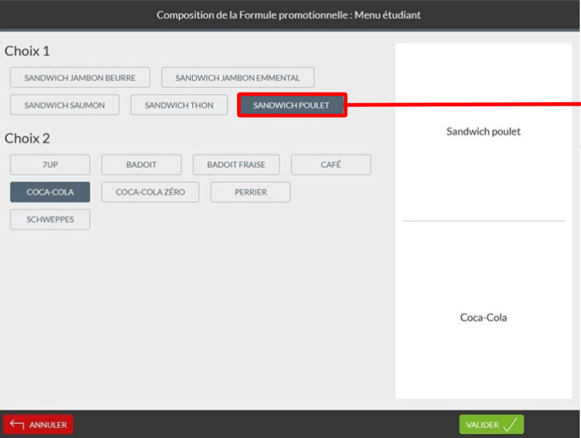The height and width of the screenshot is (438, 581).
Task: Select the Badoit drink option
Action: [141, 165]
